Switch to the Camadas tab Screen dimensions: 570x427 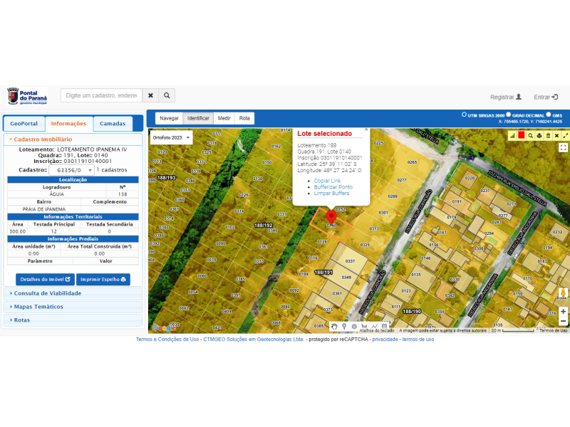(113, 123)
